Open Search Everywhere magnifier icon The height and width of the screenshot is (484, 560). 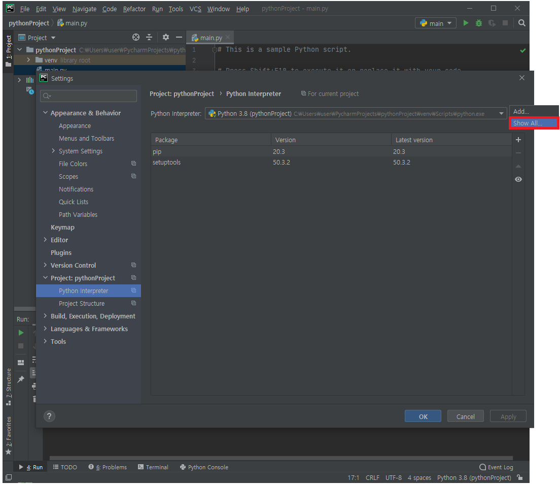pyautogui.click(x=522, y=23)
